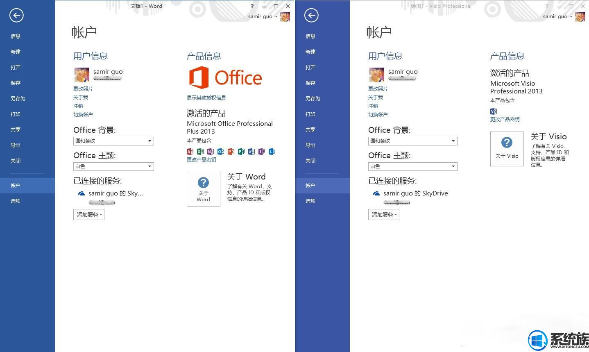The image size is (589, 352).
Task: Expand samir guo account menu in Word title bar
Action: (x=263, y=16)
